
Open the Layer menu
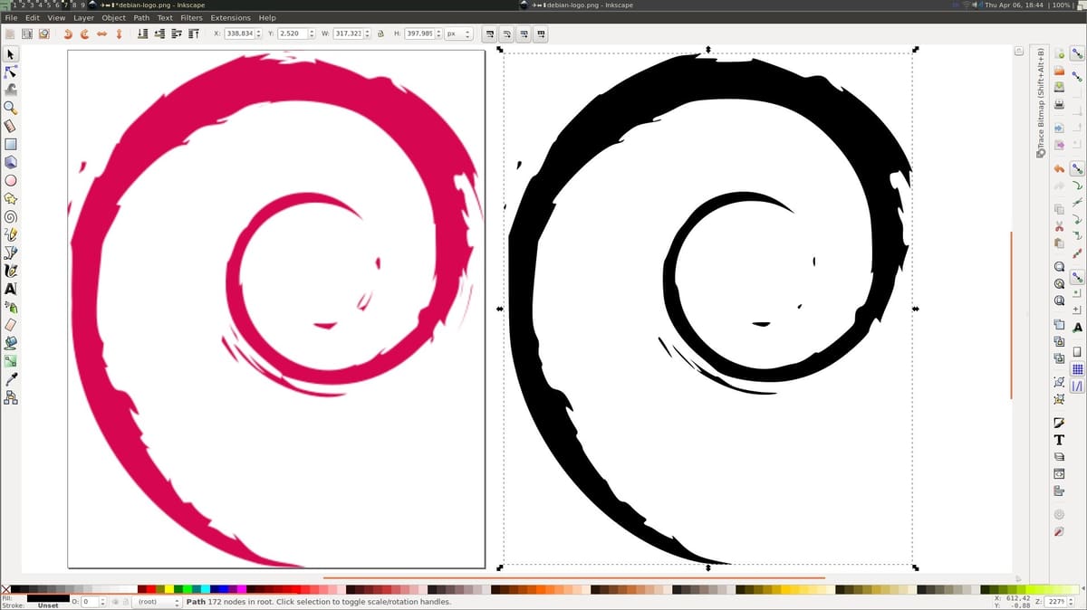point(83,17)
